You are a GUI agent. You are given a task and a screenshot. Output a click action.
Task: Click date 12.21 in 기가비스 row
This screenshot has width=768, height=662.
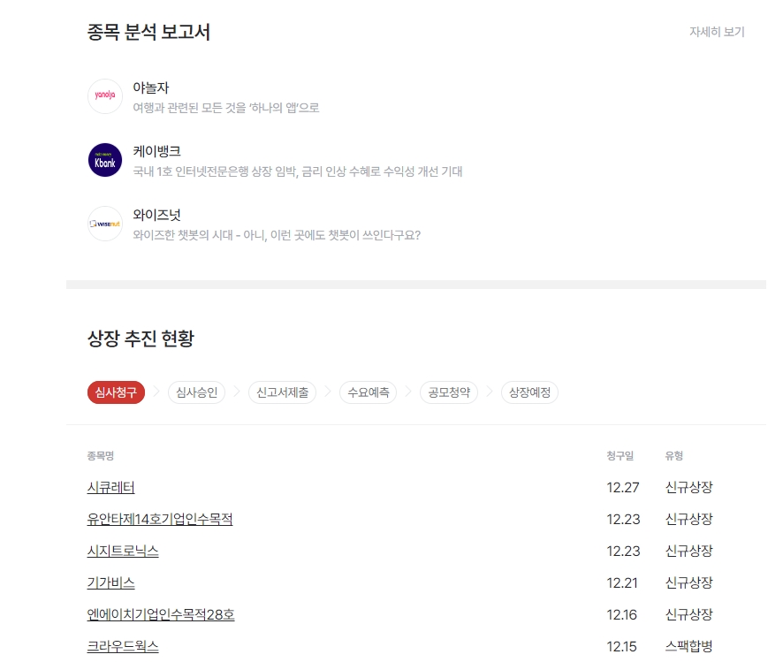(x=622, y=583)
